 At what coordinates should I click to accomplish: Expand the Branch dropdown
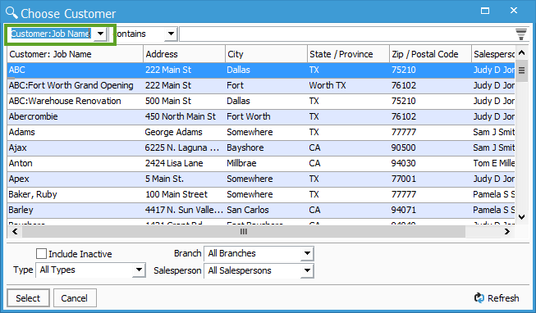tap(307, 253)
